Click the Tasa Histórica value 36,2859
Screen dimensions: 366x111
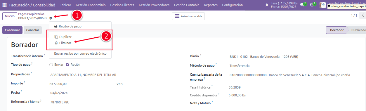[235, 87]
